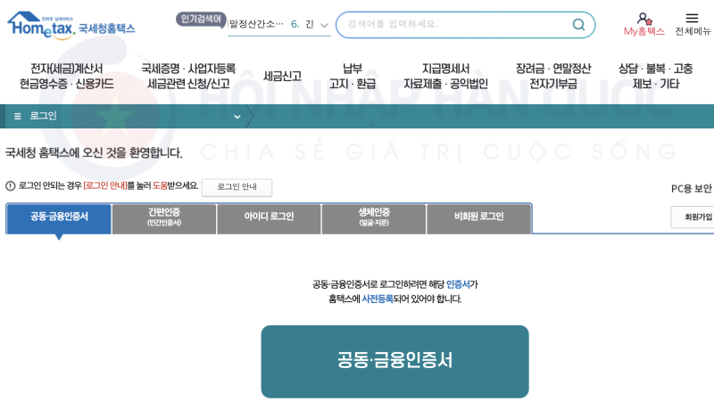Viewport: 714px width, 410px height.
Task: Click the Hometax logo
Action: (x=70, y=26)
